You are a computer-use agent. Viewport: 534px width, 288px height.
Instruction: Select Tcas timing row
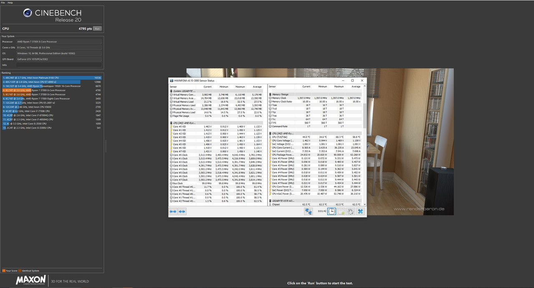coord(315,105)
